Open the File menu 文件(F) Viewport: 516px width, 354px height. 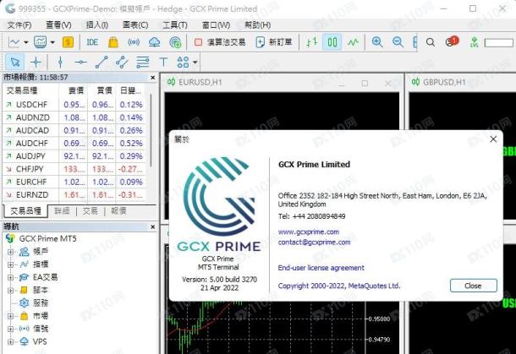(x=19, y=25)
